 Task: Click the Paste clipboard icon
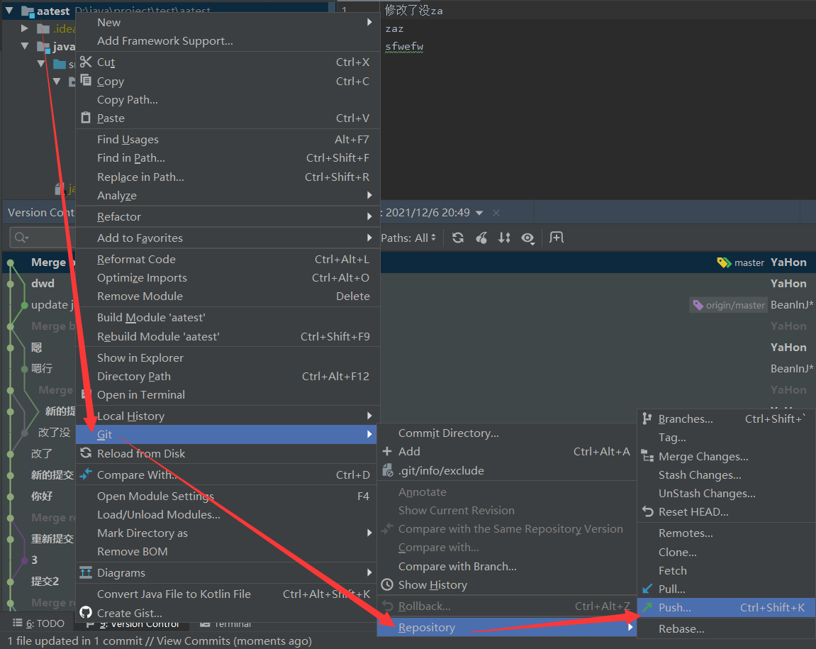[x=86, y=118]
